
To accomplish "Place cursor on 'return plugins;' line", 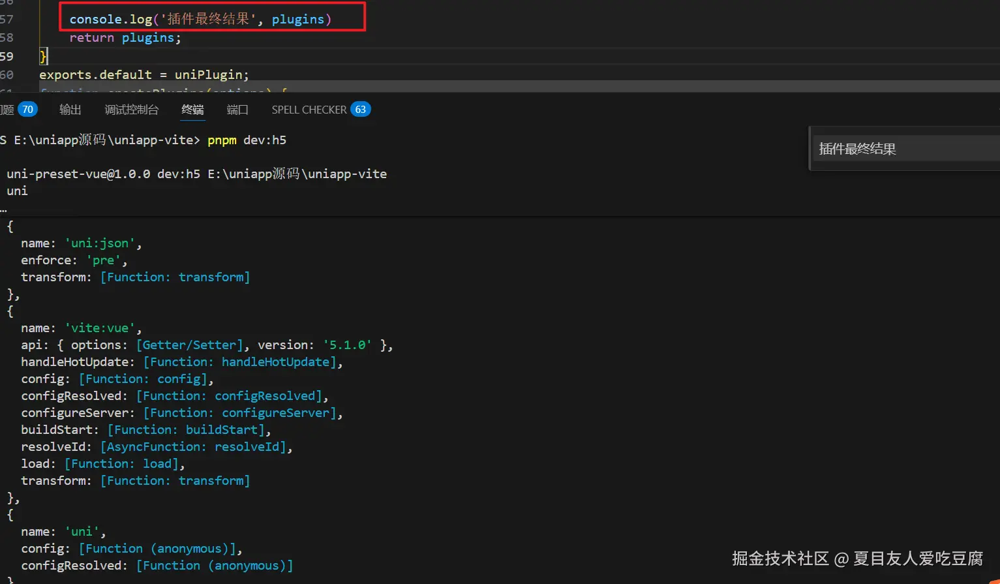I will coord(125,38).
